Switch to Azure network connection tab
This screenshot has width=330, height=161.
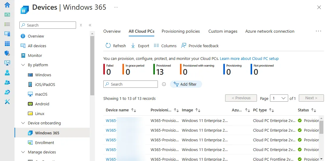tap(270, 31)
